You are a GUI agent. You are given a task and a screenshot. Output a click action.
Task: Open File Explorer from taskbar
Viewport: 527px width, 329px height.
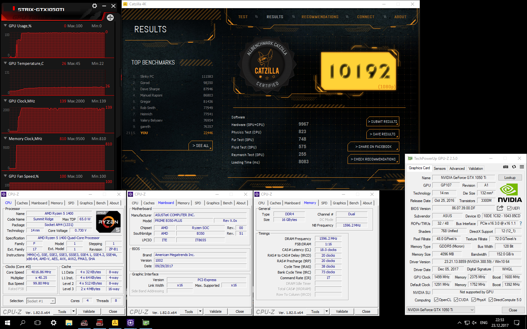(69, 323)
